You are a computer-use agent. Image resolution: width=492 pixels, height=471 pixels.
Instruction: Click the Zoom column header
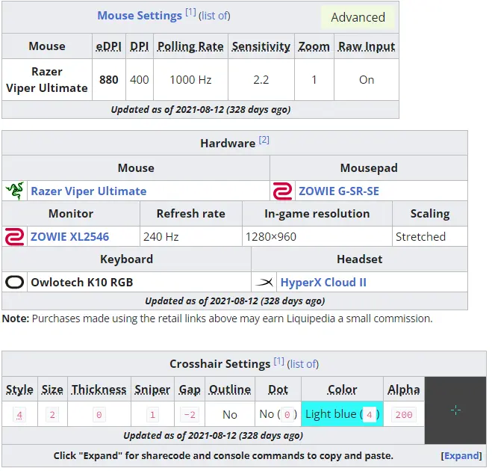coord(314,46)
